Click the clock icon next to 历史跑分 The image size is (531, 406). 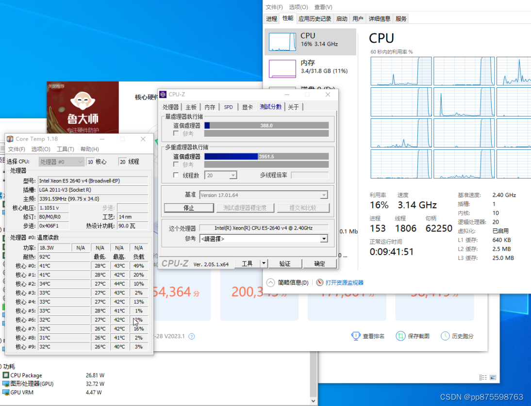(x=445, y=336)
